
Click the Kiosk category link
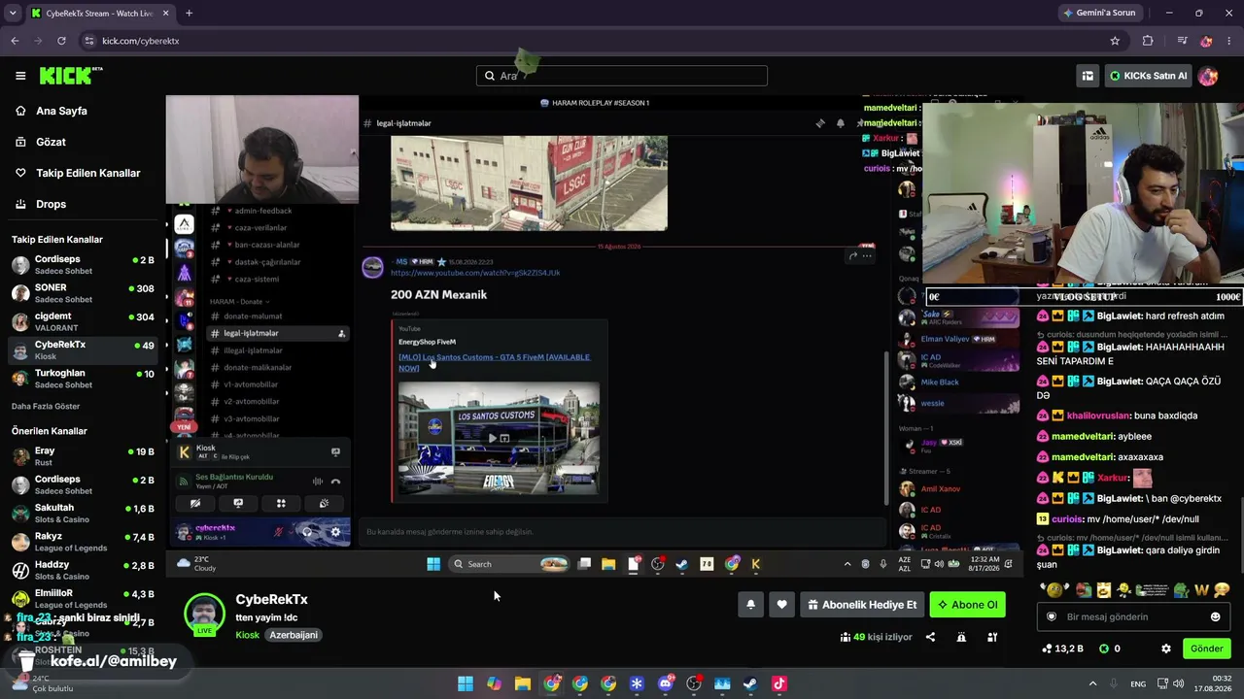pos(247,635)
